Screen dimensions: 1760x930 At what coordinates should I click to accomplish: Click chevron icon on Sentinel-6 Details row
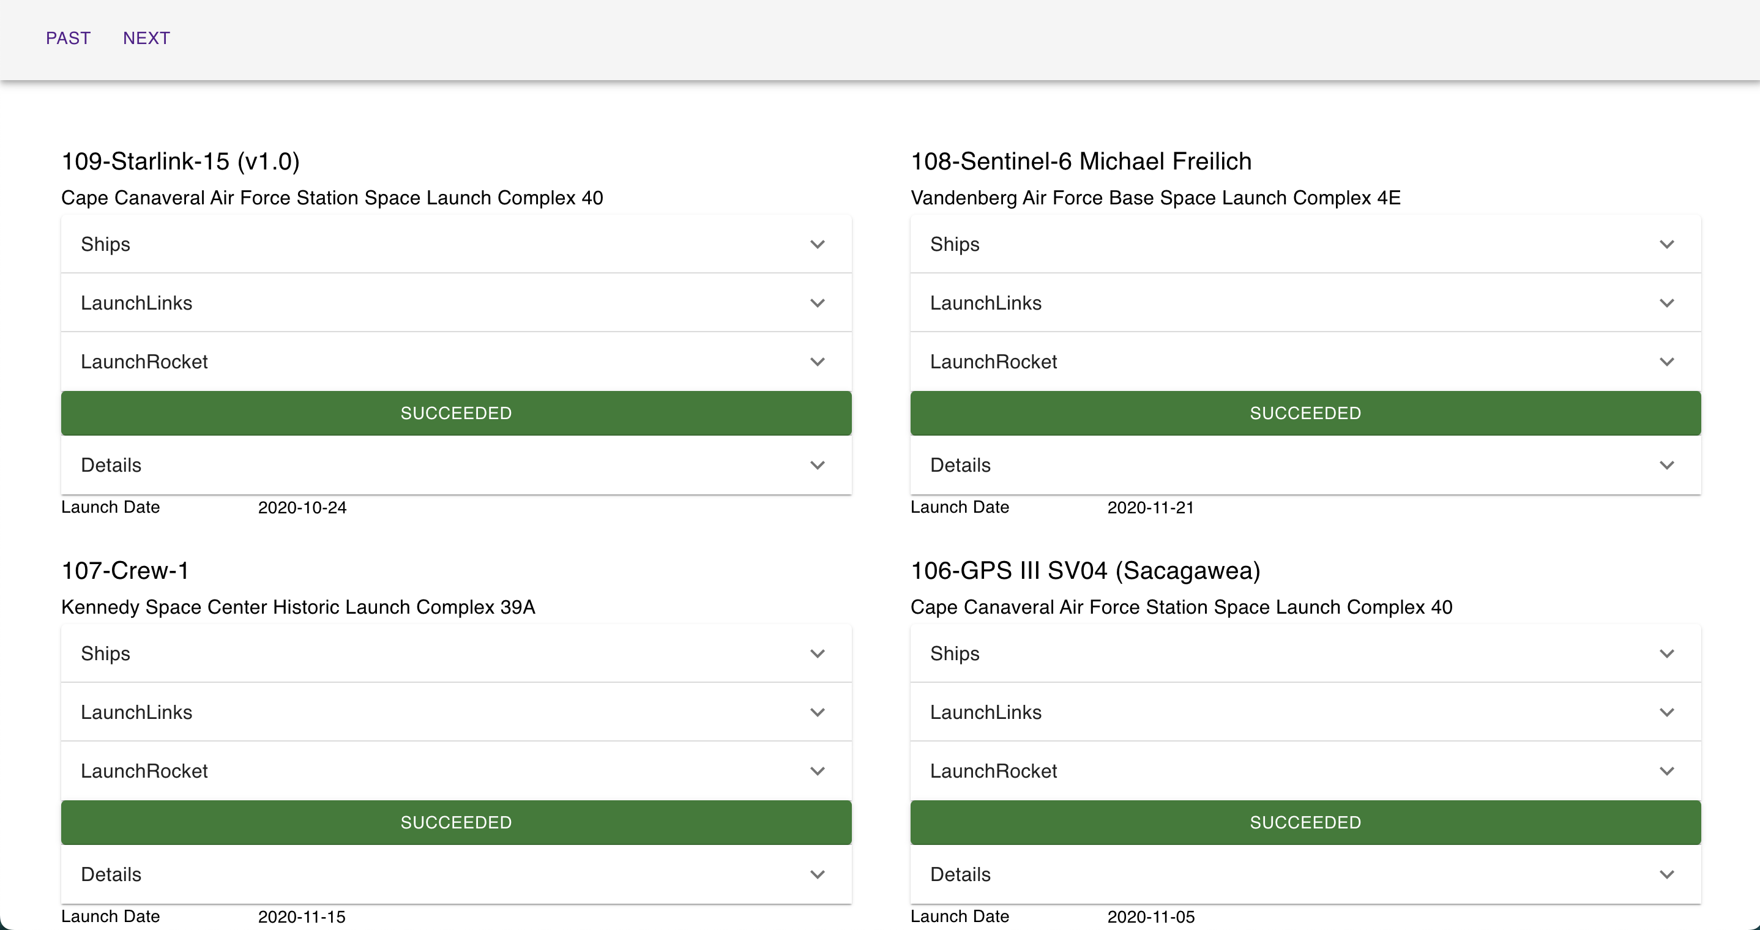[x=1666, y=464]
